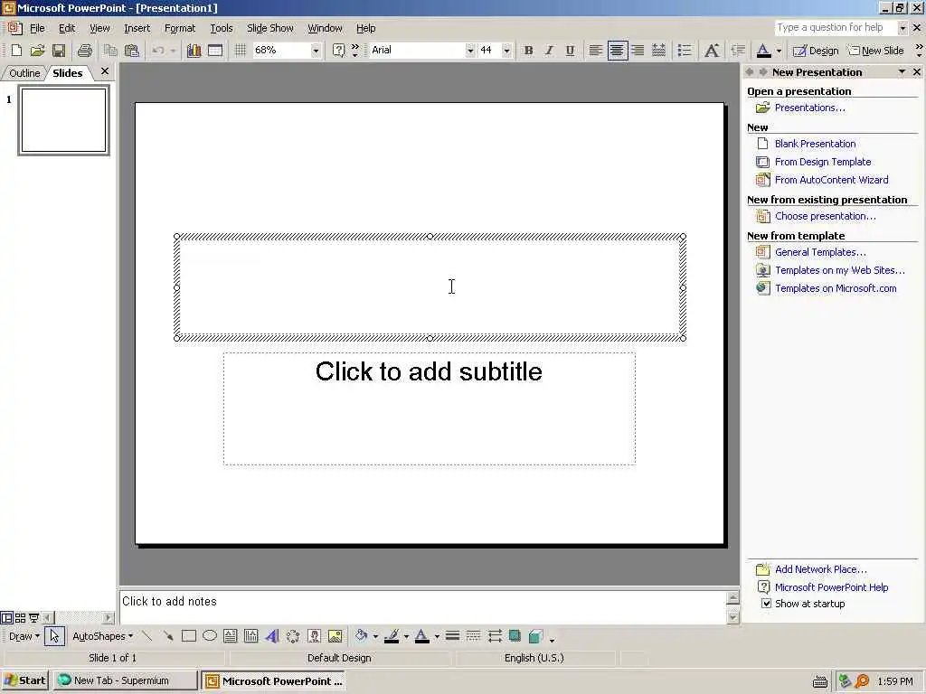Insert a diagram or organization chart
Screen dimensions: 926x694
(293, 635)
